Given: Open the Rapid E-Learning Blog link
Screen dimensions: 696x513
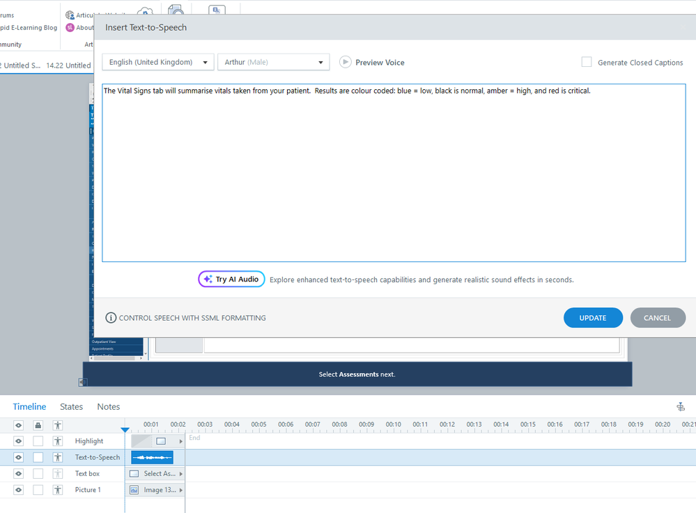Looking at the screenshot, I should coord(29,28).
